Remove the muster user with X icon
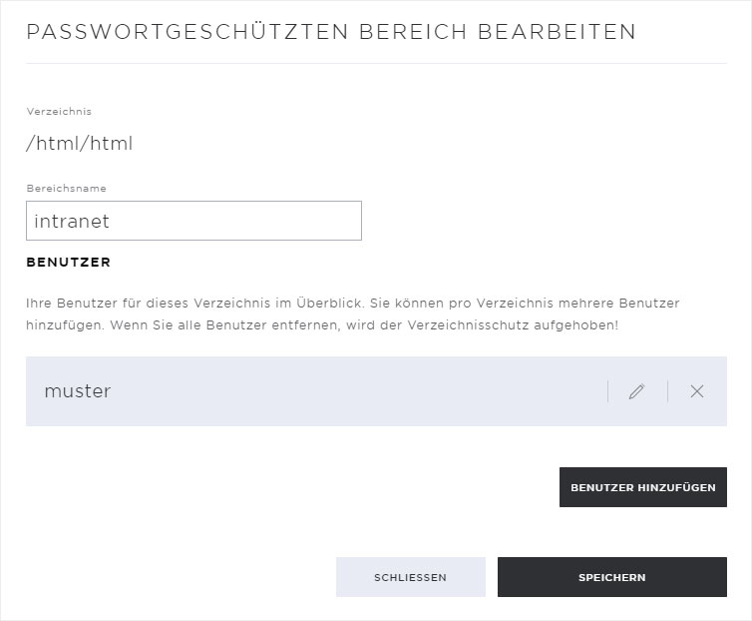Screen dimensions: 752x621 (x=697, y=391)
